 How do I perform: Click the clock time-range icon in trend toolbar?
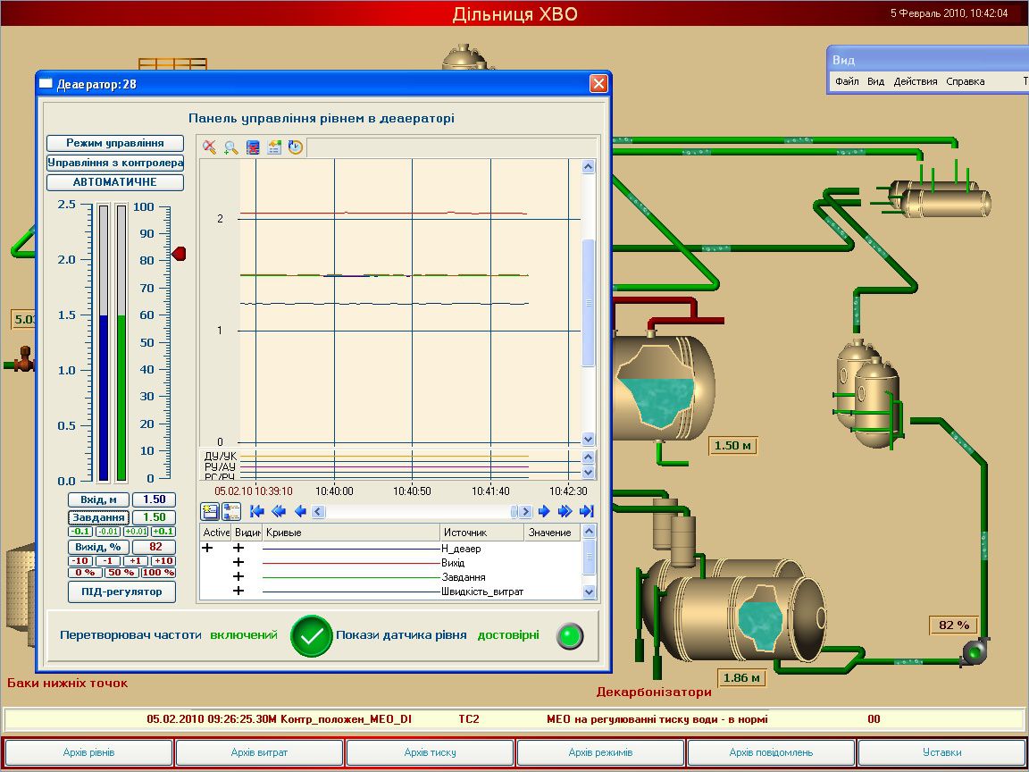pyautogui.click(x=296, y=148)
